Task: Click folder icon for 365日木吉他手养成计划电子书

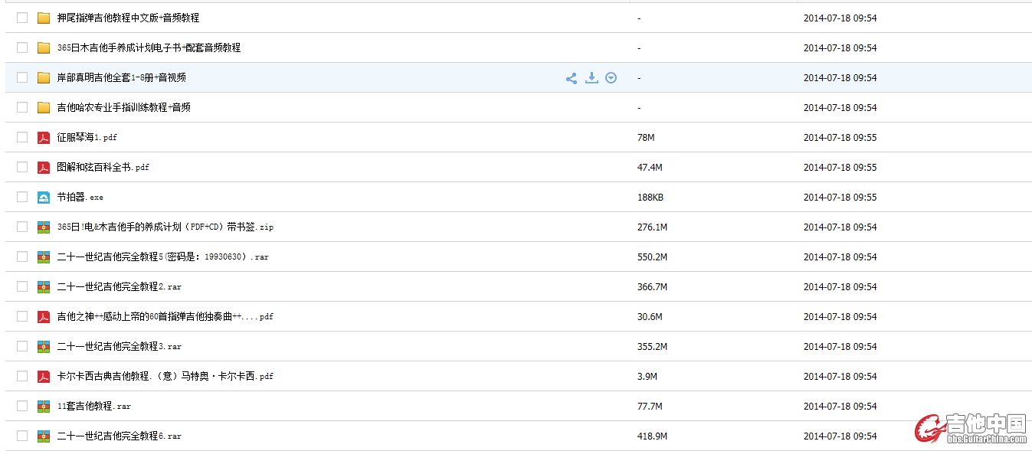Action: coord(44,47)
